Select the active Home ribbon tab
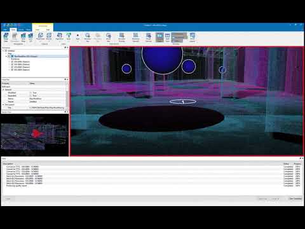Screen dimensions: 305x229 [x=13, y=30]
